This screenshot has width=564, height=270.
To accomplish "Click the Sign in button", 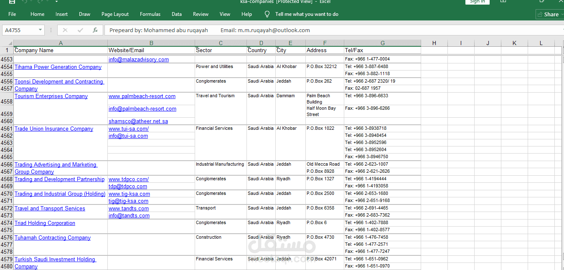I will click(477, 2).
